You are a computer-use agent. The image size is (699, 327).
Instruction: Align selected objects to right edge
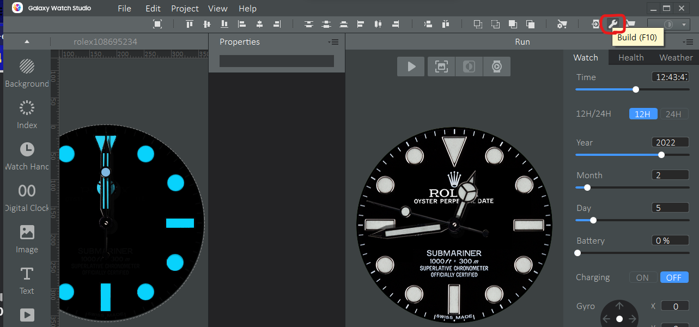point(277,24)
